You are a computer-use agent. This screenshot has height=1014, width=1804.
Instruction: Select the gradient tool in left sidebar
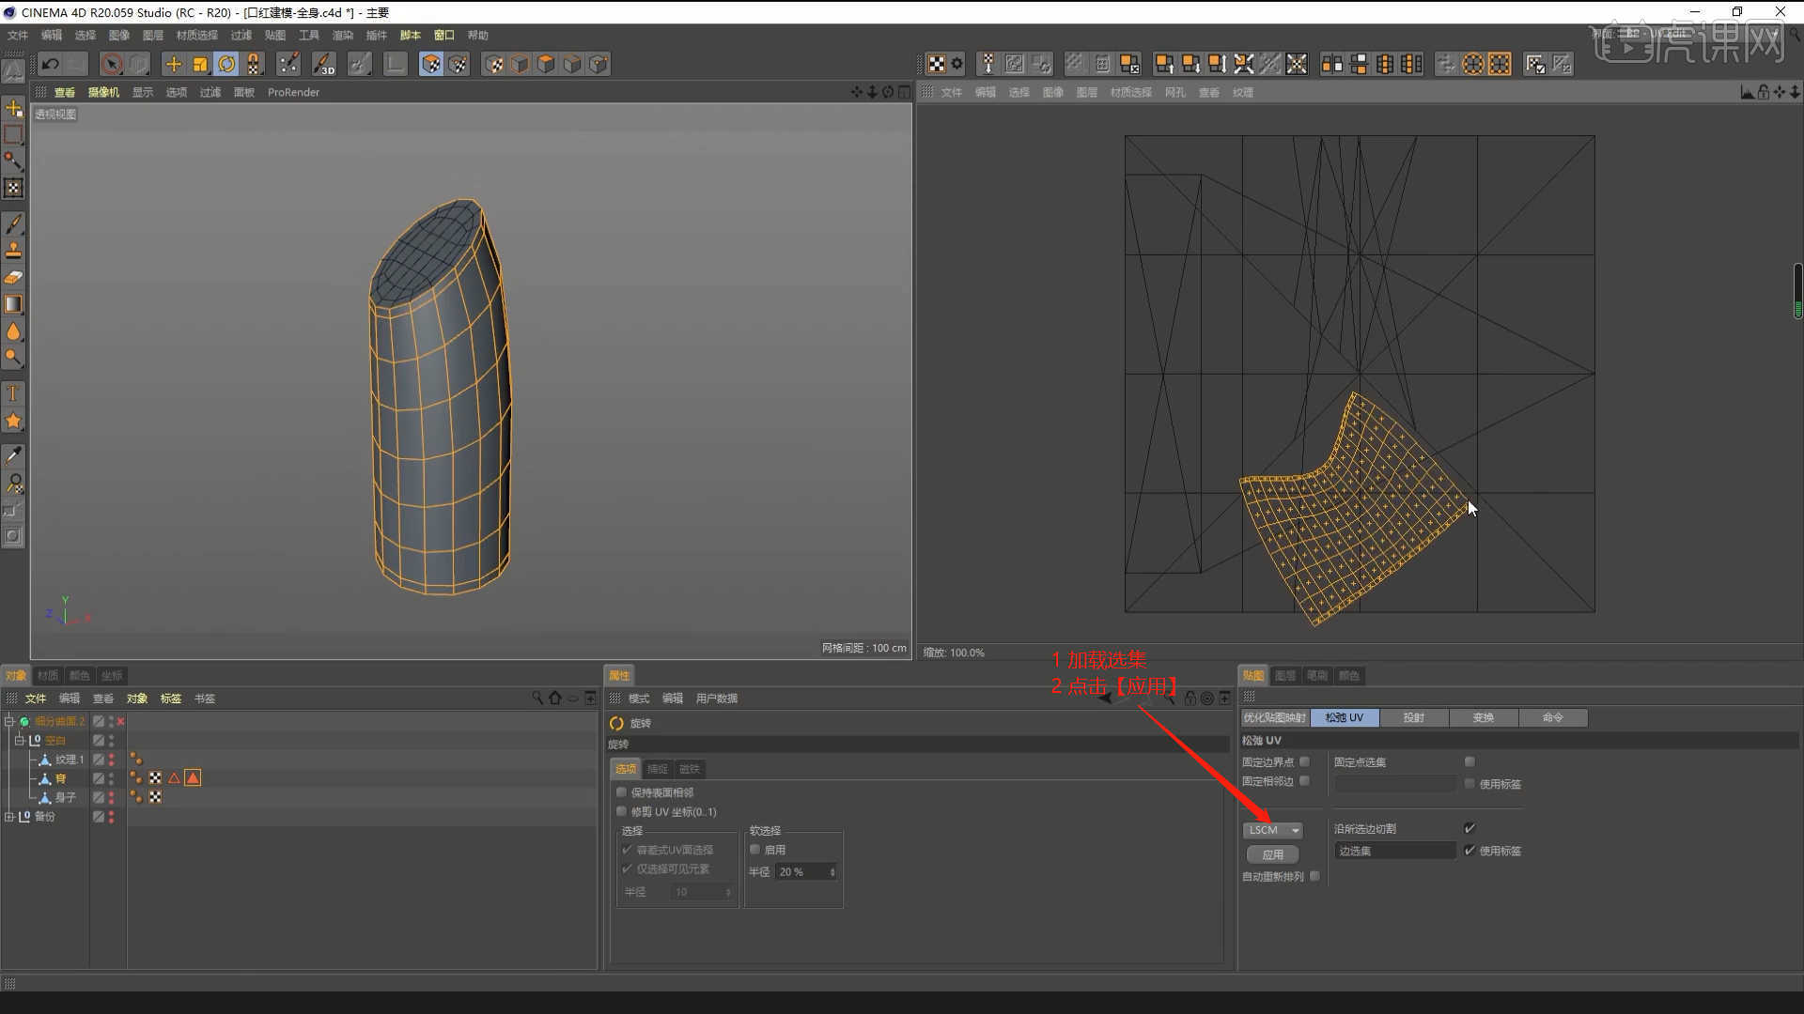(x=13, y=304)
